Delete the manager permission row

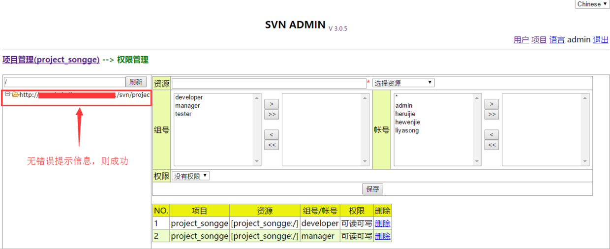[382, 236]
